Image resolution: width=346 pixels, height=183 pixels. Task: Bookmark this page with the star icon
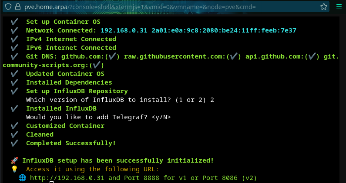pos(324,7)
